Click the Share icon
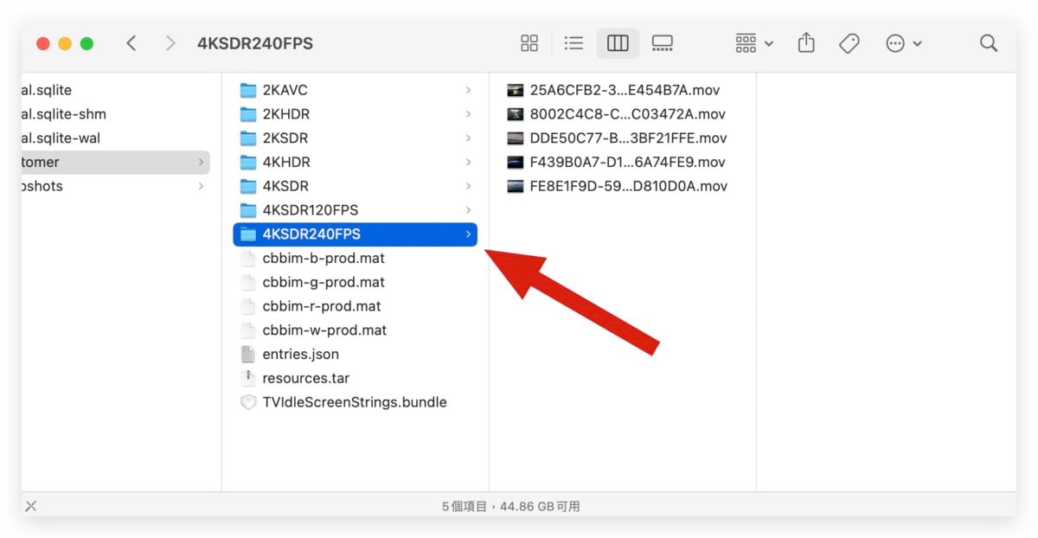 pos(806,42)
